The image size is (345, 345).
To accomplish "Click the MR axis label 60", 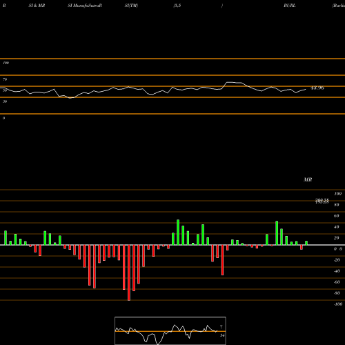I will pyautogui.click(x=337, y=216).
